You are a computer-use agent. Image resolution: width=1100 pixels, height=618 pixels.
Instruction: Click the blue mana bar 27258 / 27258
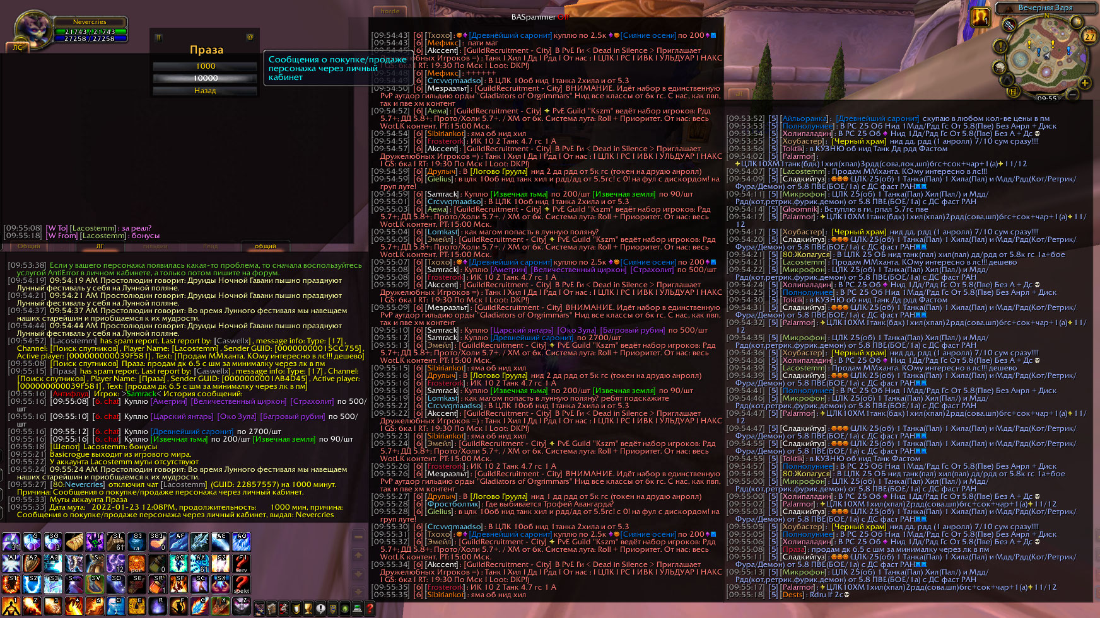(90, 39)
